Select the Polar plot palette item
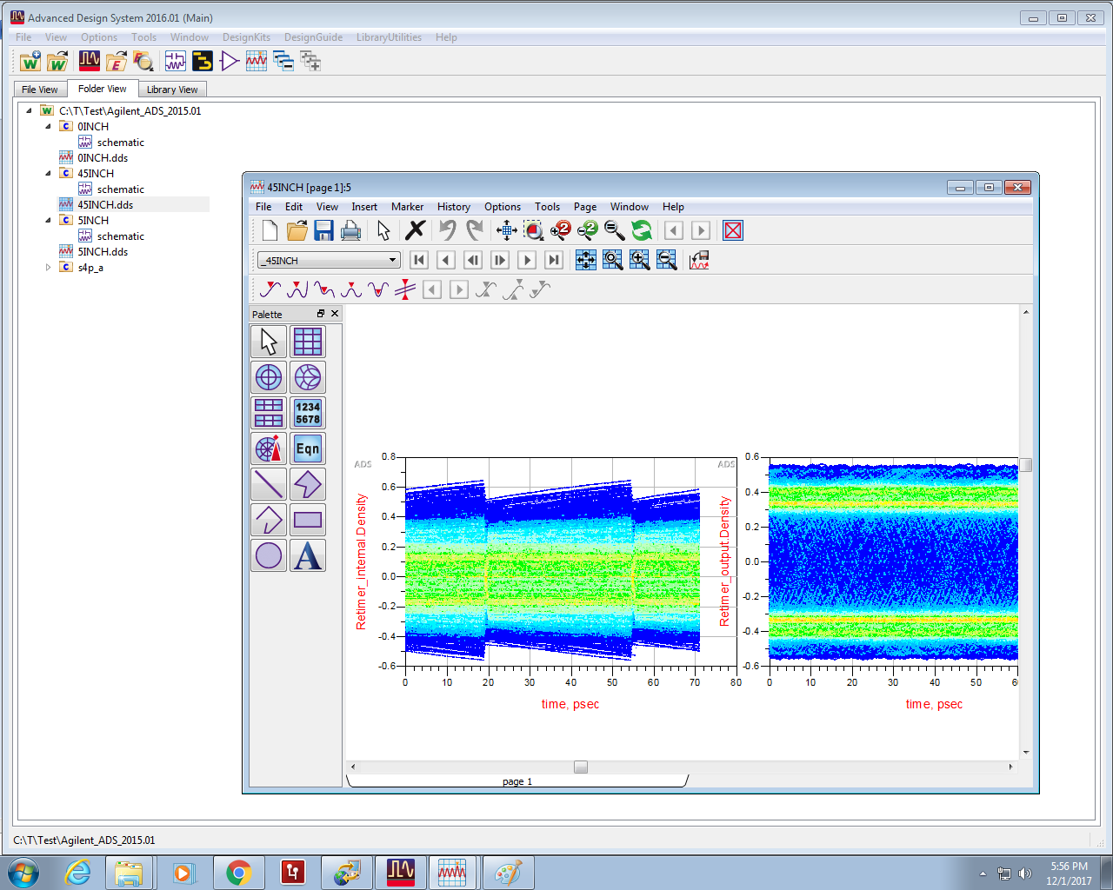The image size is (1113, 890). [x=269, y=377]
